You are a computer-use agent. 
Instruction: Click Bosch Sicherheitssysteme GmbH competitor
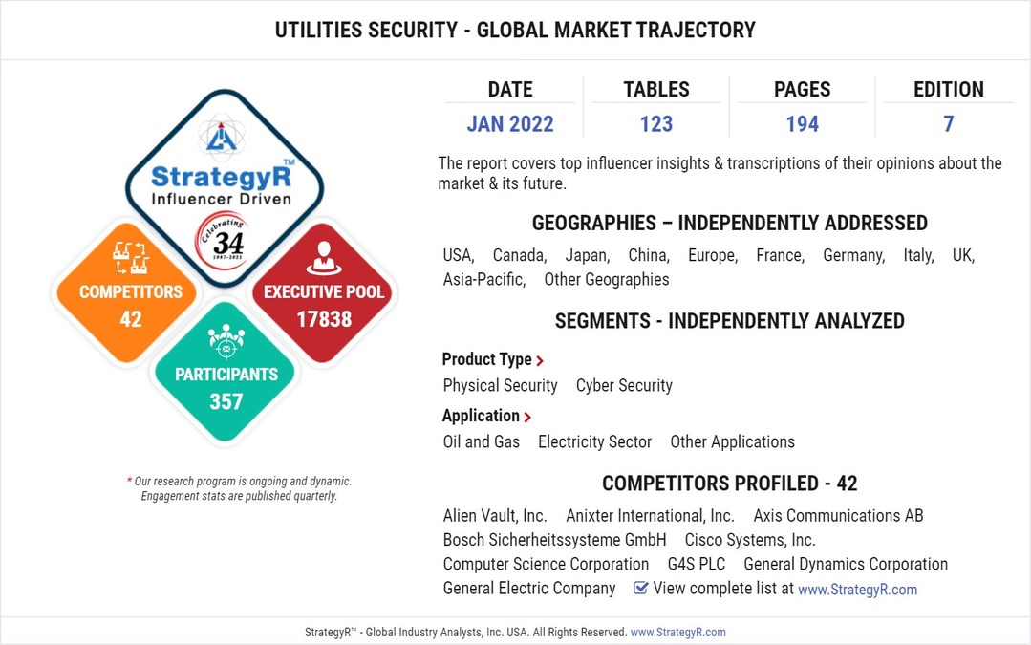click(x=554, y=540)
